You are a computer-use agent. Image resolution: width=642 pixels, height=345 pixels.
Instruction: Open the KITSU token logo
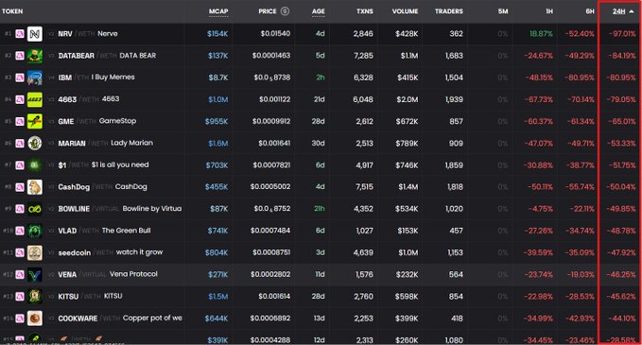(x=35, y=297)
